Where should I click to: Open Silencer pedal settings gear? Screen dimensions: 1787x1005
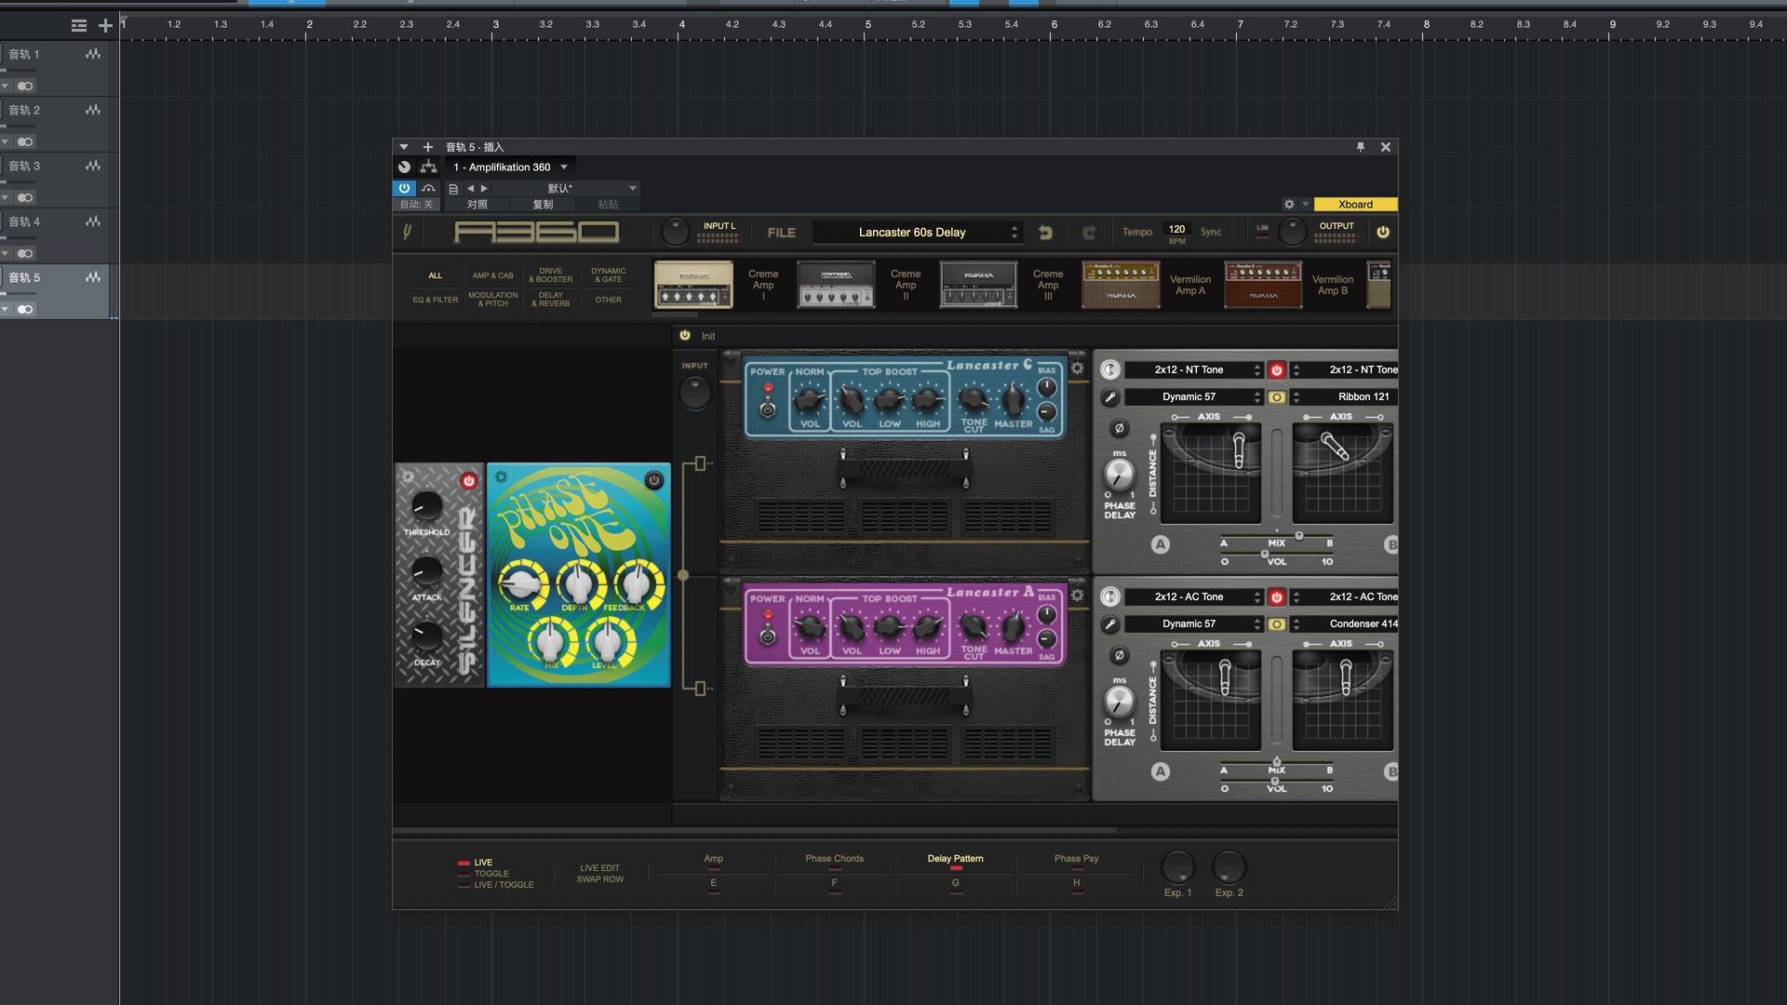(407, 477)
